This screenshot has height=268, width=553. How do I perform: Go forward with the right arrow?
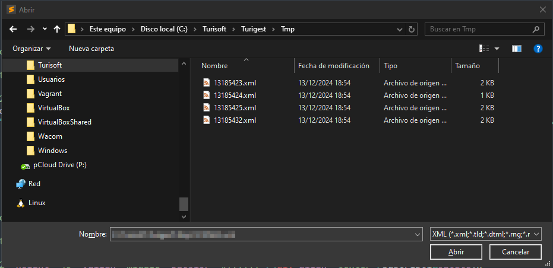click(31, 29)
